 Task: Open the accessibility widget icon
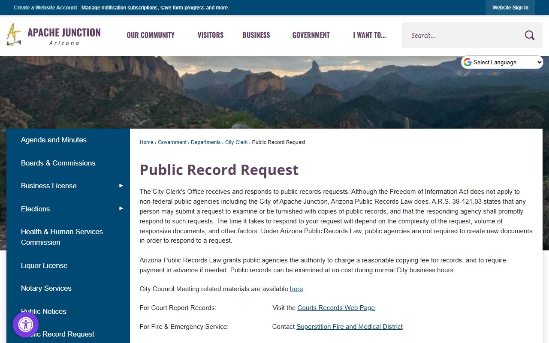[26, 325]
